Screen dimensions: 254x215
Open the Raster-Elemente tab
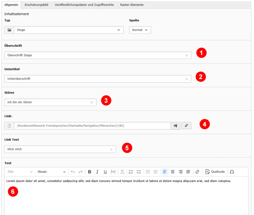coord(132,5)
